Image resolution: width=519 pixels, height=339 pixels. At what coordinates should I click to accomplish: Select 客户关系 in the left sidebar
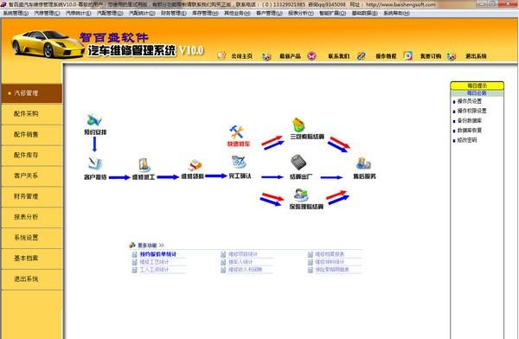point(32,176)
